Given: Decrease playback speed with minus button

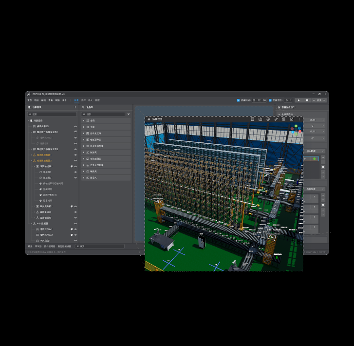Looking at the screenshot, I should click(x=314, y=100).
